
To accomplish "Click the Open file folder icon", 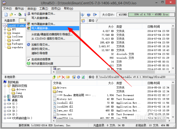I will (11, 15).
